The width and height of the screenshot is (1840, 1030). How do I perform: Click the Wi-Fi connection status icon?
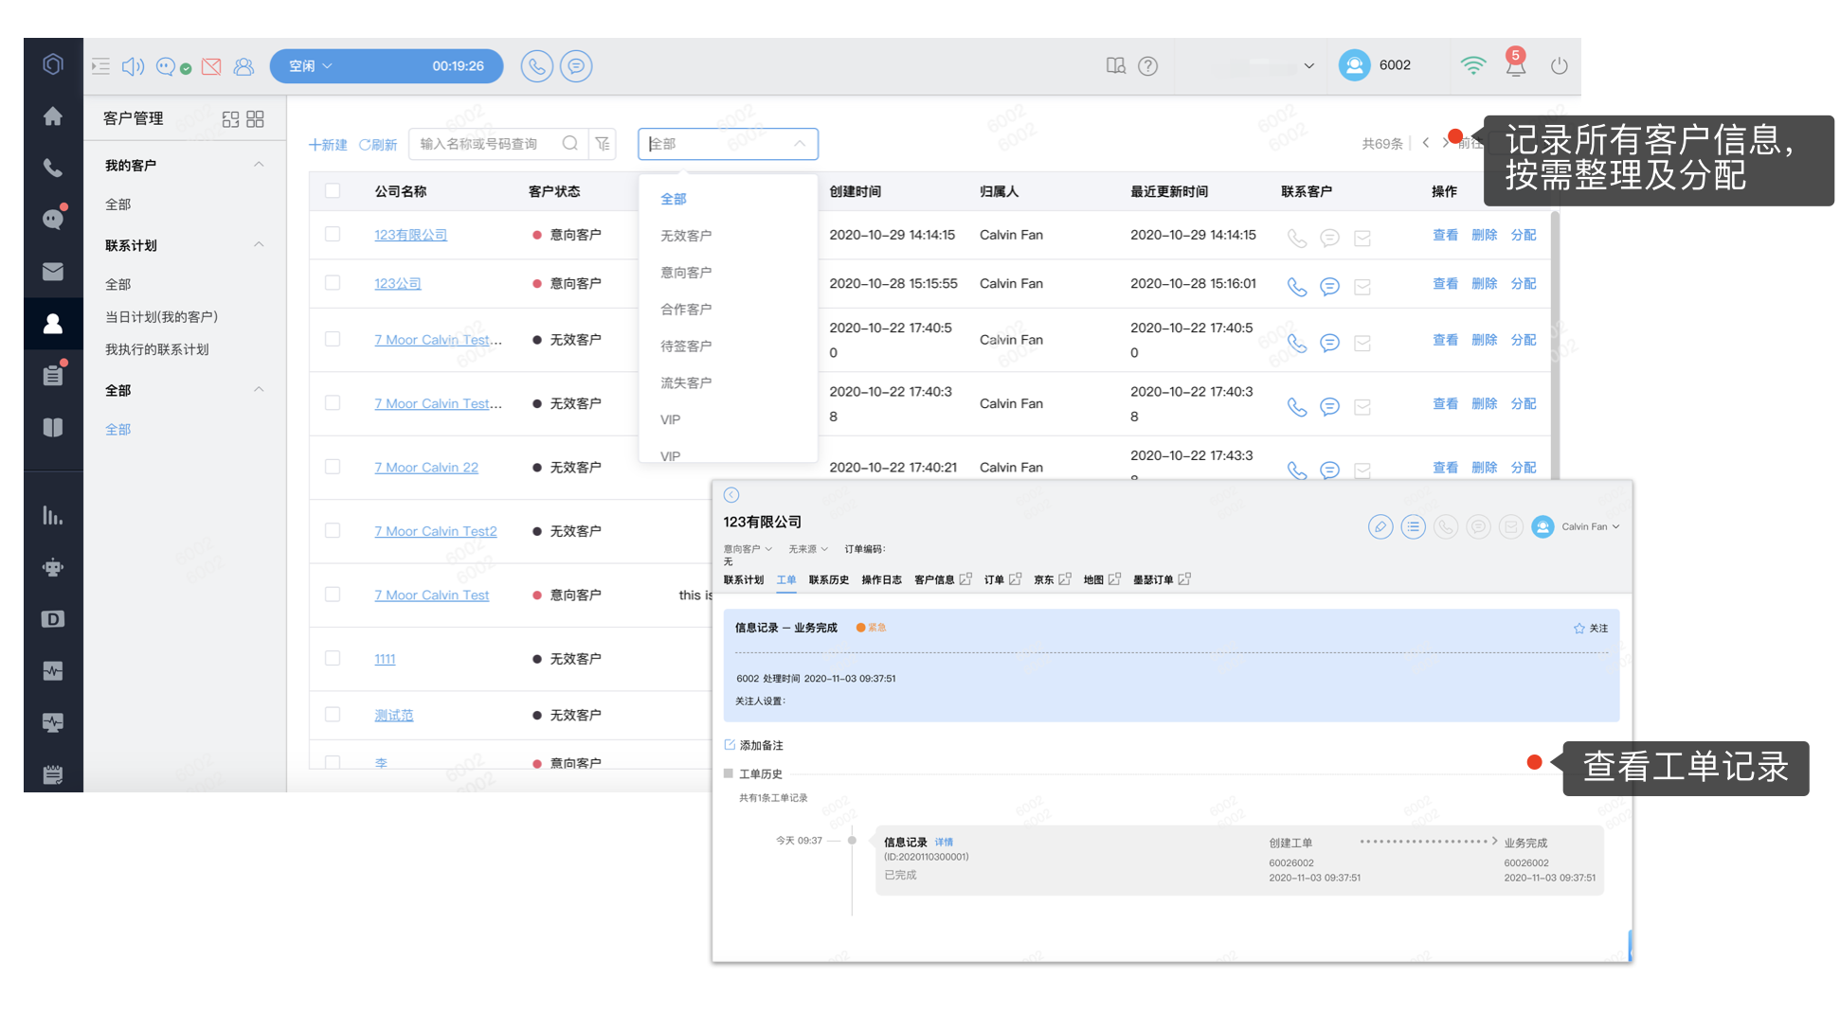click(1473, 65)
